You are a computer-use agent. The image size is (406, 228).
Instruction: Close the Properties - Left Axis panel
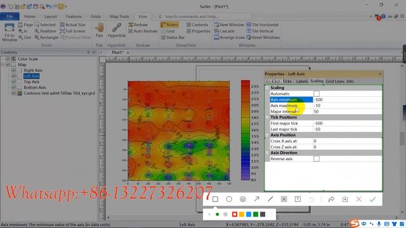point(380,74)
